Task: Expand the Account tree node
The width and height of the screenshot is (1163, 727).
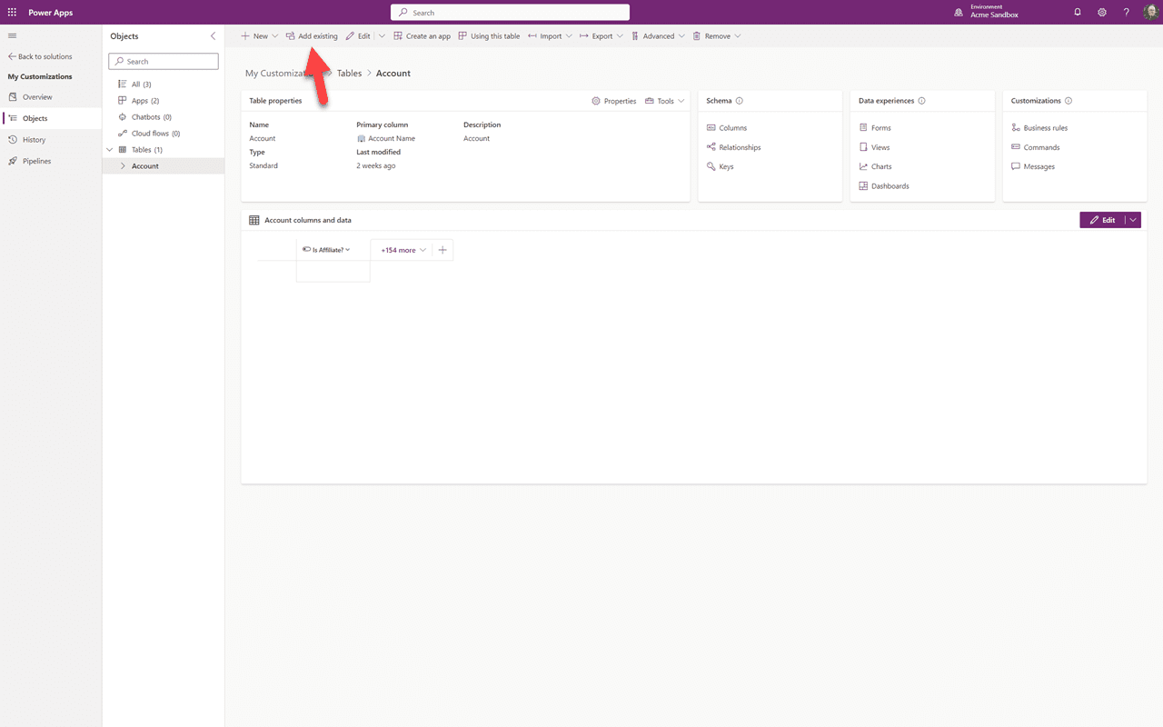Action: coord(123,166)
